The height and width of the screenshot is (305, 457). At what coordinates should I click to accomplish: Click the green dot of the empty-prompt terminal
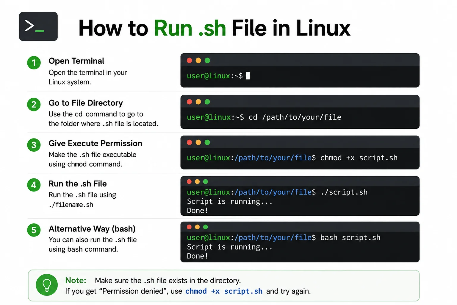tap(207, 60)
